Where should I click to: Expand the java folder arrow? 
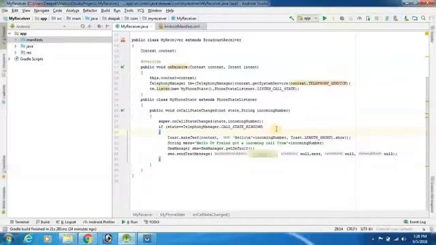coord(16,46)
